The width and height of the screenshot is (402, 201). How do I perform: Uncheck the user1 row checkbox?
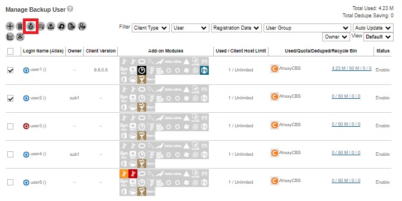[x=10, y=70]
